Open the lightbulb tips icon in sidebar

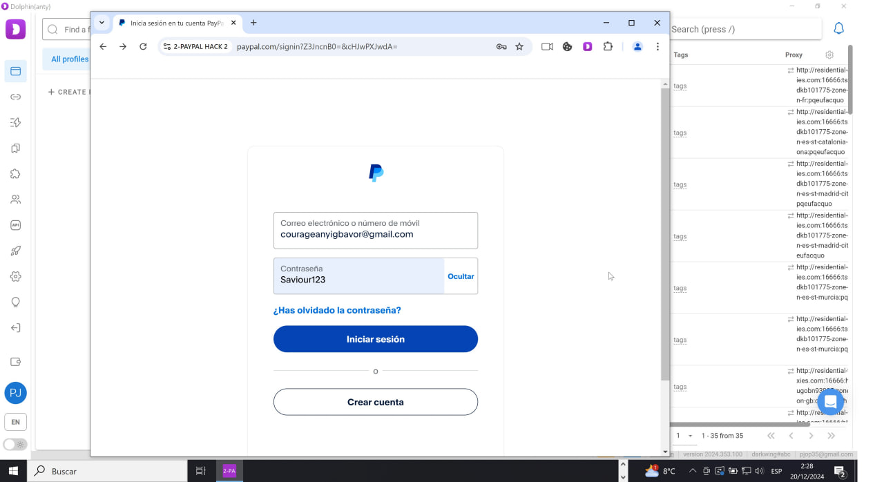(15, 302)
